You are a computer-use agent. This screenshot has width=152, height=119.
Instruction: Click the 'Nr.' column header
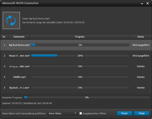[x=4, y=37]
